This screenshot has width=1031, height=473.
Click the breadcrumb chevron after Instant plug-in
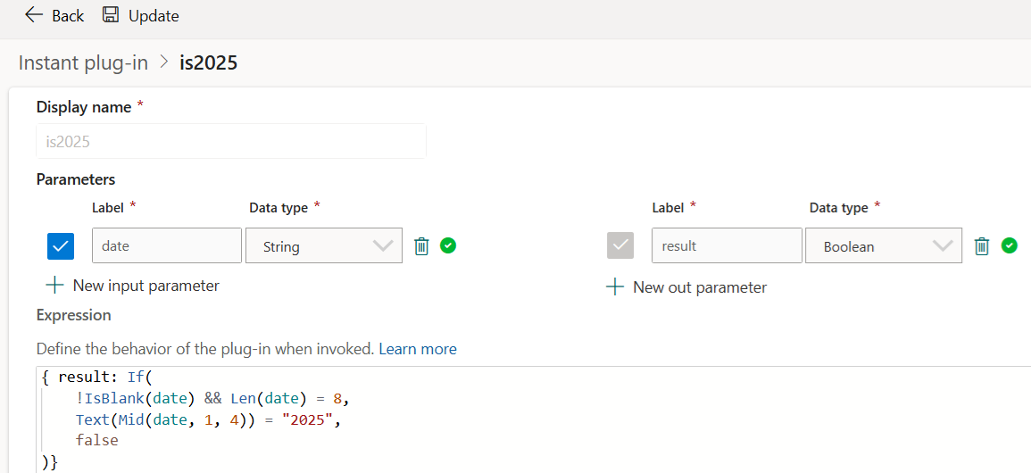[164, 62]
